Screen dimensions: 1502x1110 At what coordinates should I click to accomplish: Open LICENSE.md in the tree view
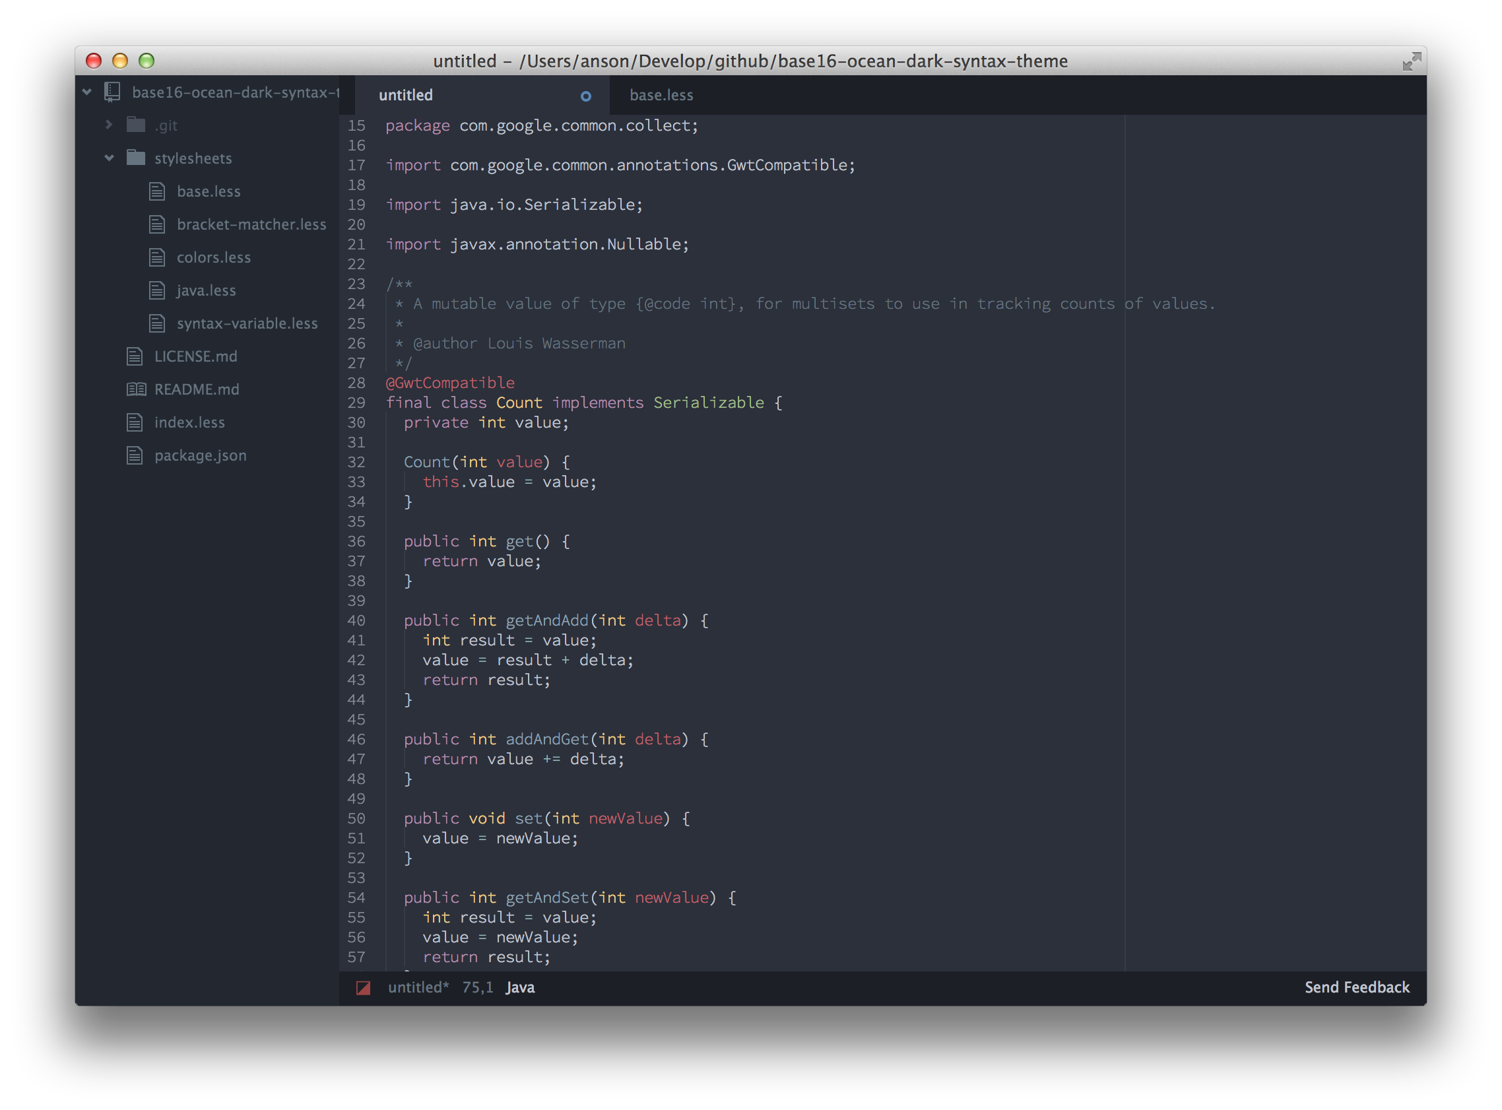(196, 356)
